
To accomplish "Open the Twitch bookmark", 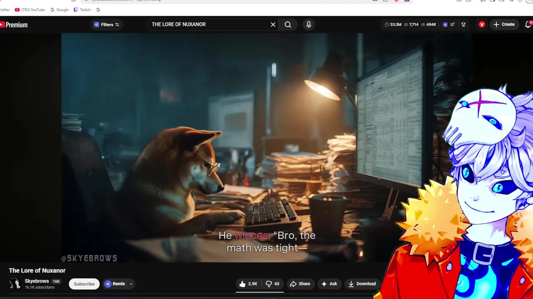I will (x=82, y=10).
